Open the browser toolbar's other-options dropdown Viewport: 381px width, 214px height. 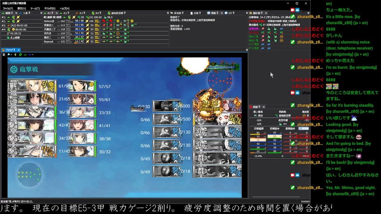pos(33,55)
